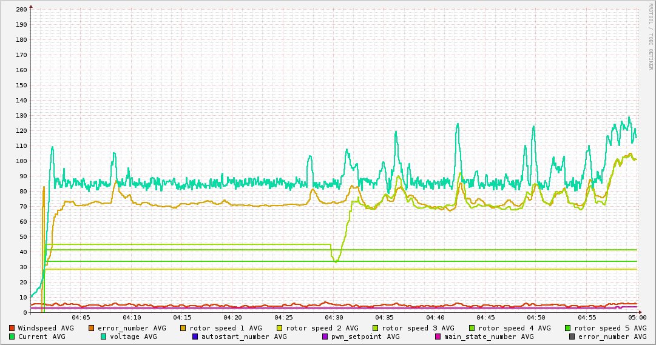The image size is (656, 345).
Task: Click the rotor speed 5 AVG swatch
Action: (x=568, y=328)
